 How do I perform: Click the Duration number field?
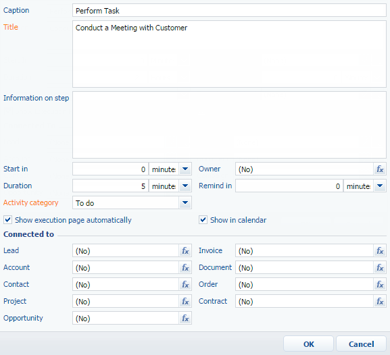[111, 186]
